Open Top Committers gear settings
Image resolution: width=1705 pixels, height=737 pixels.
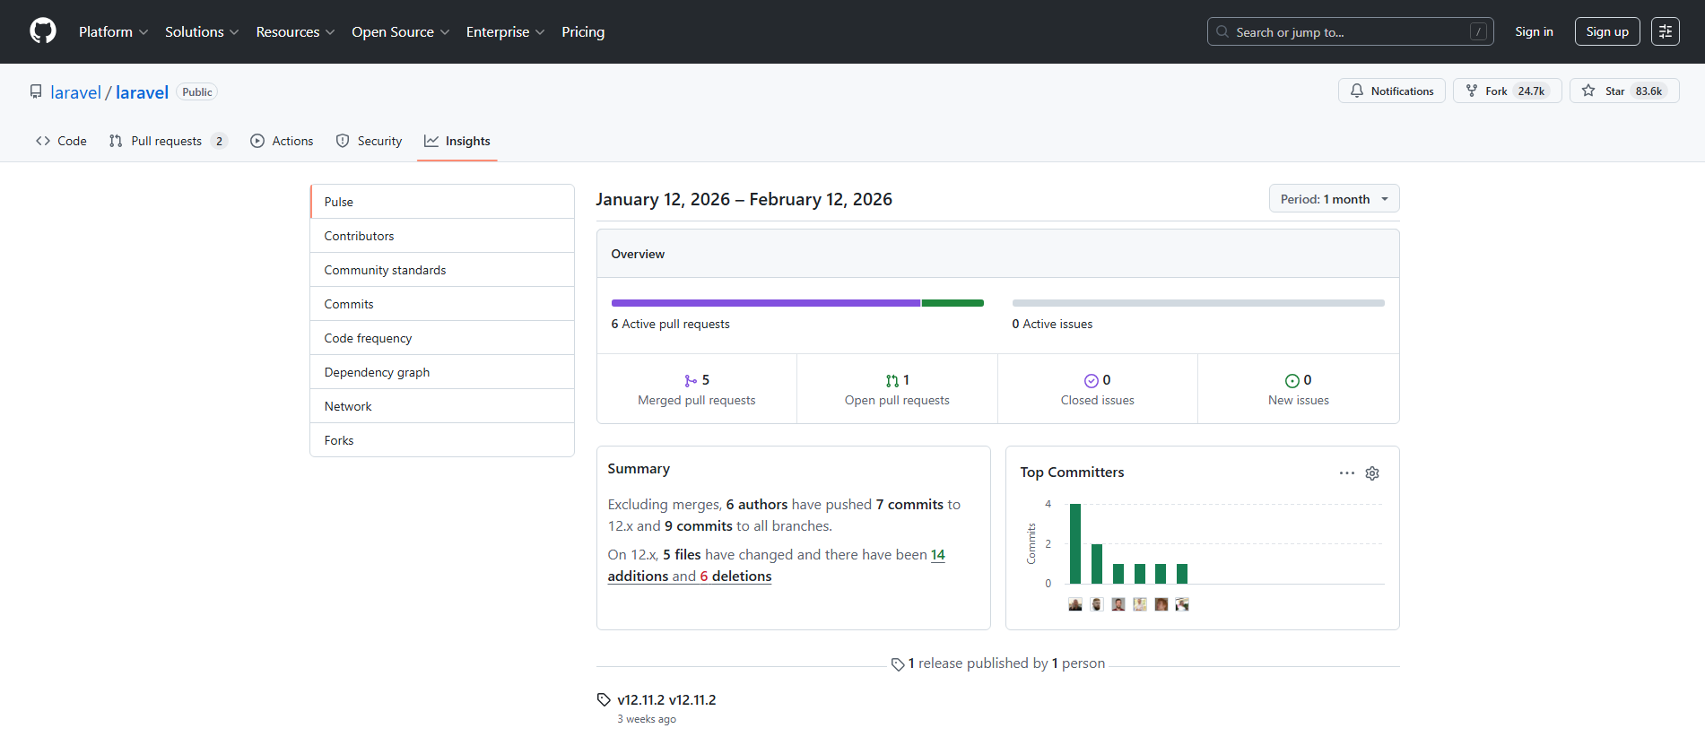point(1372,473)
